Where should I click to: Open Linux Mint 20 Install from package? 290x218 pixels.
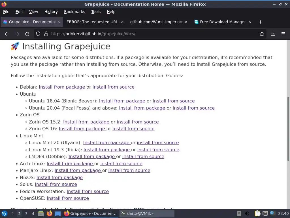107,142
